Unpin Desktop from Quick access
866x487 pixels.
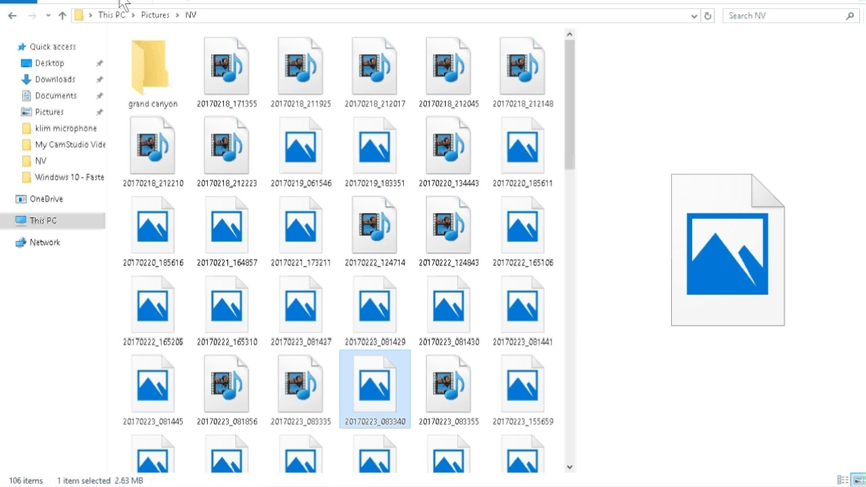coord(99,63)
